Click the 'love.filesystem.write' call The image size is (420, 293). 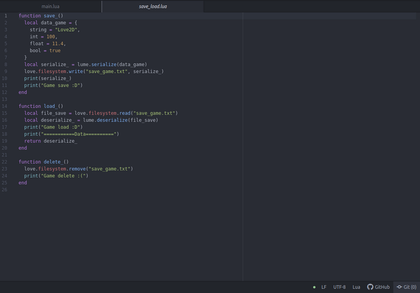(53, 71)
